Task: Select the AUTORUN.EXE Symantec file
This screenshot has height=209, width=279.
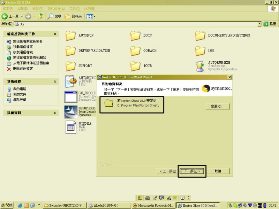Action: tap(216, 66)
